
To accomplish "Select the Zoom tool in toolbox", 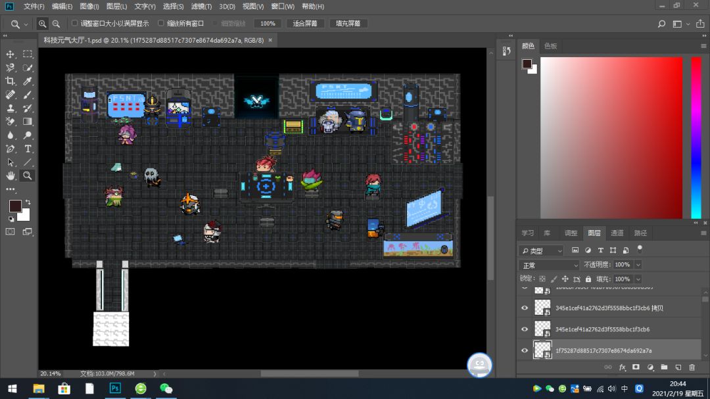I will [x=28, y=176].
